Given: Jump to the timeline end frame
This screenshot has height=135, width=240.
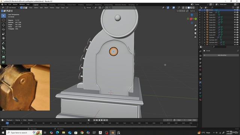Looking at the screenshot, I should (107, 120).
